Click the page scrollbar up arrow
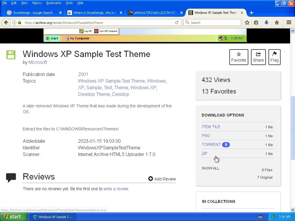295x221 pixels. [x=293, y=31]
